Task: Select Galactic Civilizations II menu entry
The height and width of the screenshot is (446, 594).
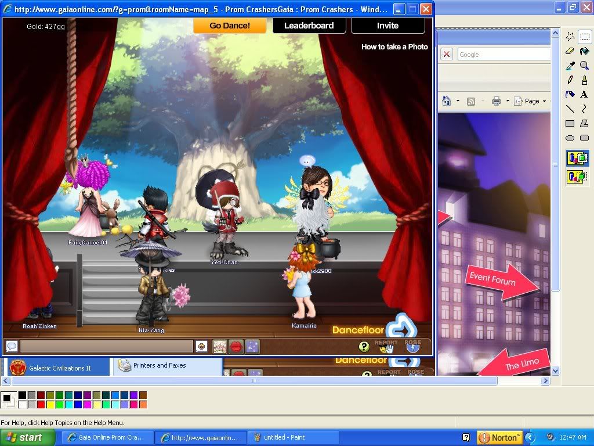Action: click(x=59, y=368)
